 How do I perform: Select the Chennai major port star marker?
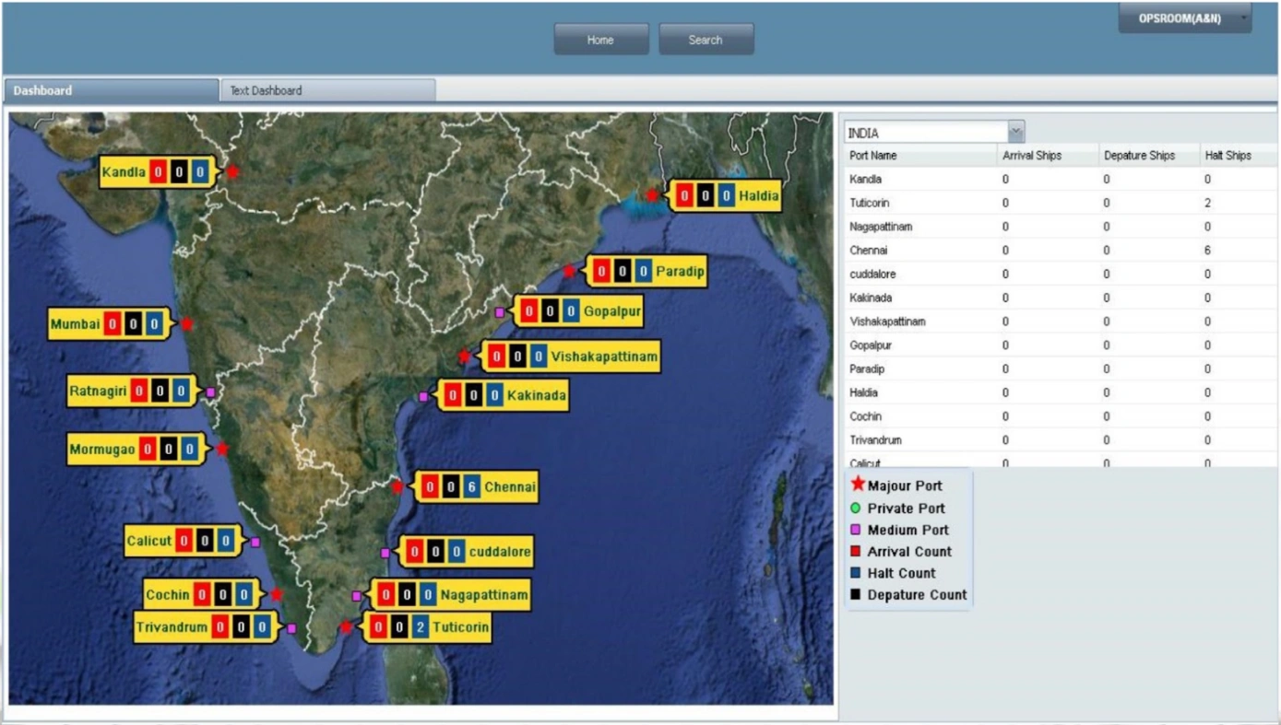pyautogui.click(x=395, y=486)
